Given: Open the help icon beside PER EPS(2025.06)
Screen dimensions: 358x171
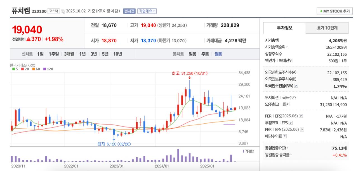Looking at the screenshot, I should point(301,116).
